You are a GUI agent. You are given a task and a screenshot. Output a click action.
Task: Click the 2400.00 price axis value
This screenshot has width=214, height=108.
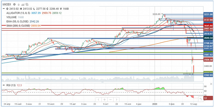tap(208, 66)
